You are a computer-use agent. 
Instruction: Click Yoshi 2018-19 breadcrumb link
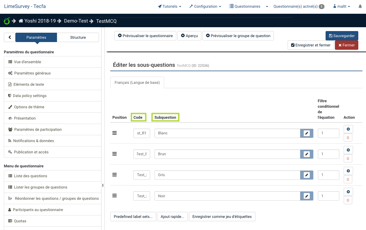(x=37, y=21)
